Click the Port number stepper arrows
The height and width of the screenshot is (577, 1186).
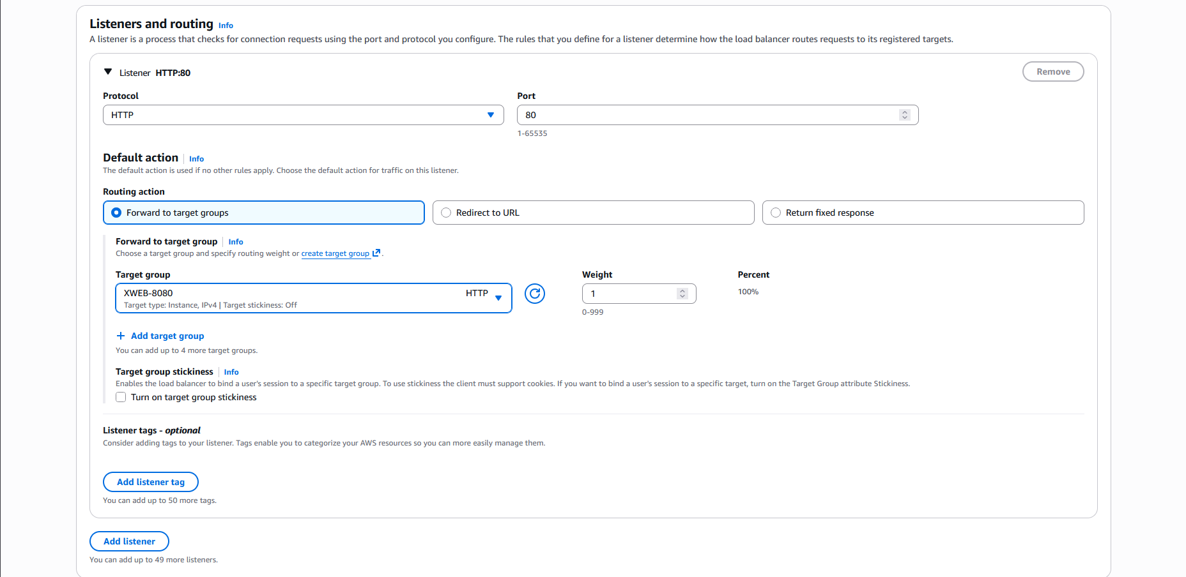[904, 115]
